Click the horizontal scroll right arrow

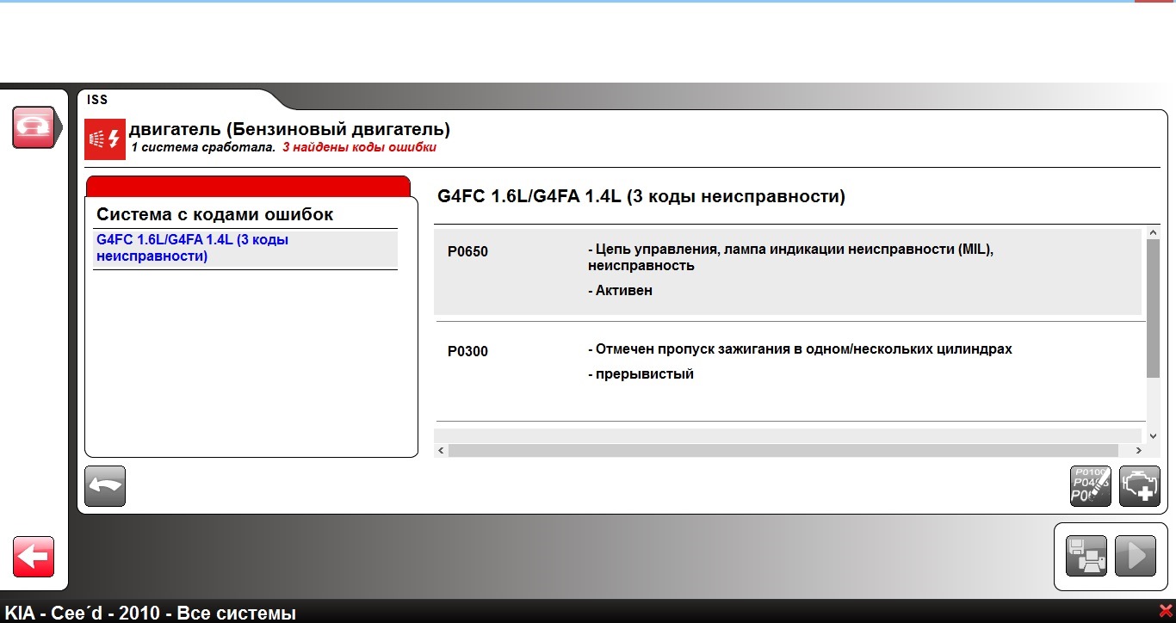(1138, 451)
